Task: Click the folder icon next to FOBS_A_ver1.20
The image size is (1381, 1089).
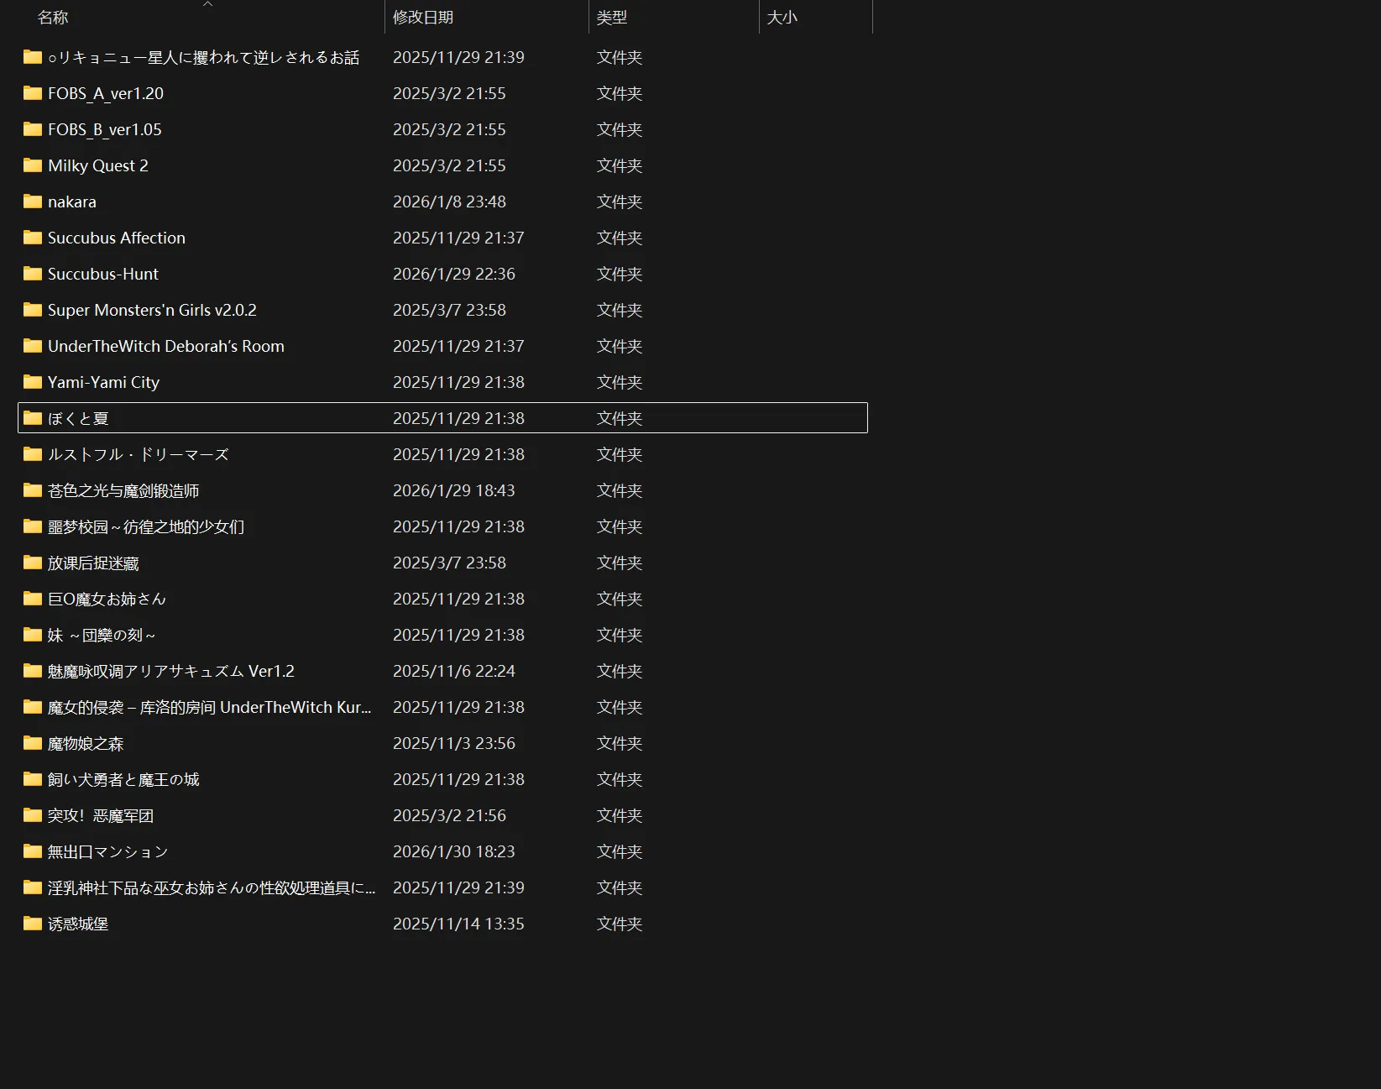Action: point(33,93)
